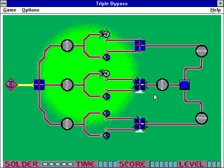Click the yellow powered wire from source
224x168 pixels.
26,85
